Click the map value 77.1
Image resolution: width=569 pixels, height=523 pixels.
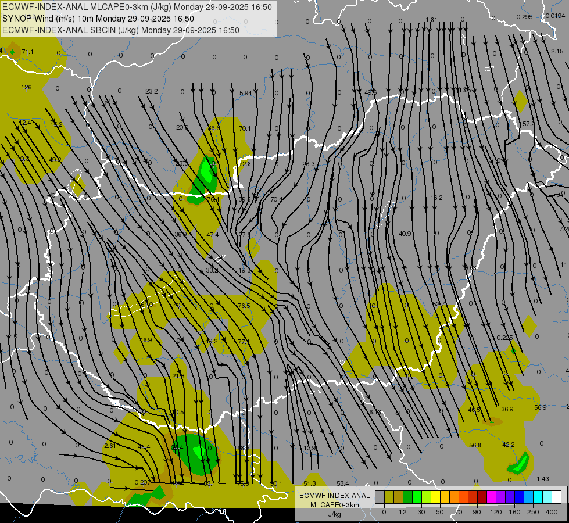[x=244, y=342]
